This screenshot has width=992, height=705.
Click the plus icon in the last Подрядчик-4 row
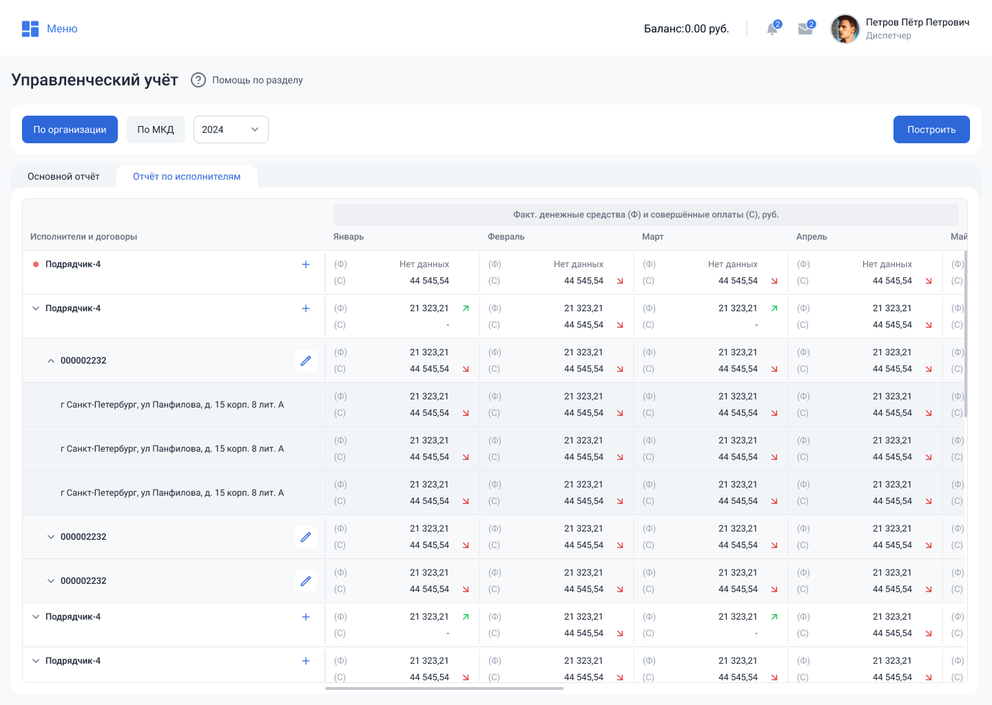(x=306, y=661)
